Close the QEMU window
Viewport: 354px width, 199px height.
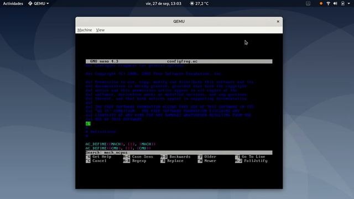(x=278, y=22)
